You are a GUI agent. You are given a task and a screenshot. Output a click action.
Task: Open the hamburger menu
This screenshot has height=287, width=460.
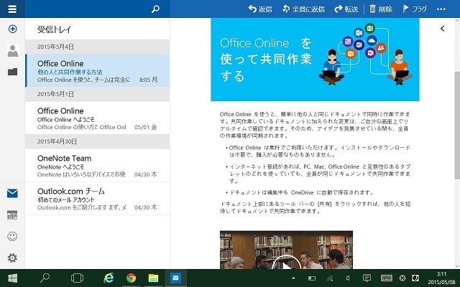(12, 9)
